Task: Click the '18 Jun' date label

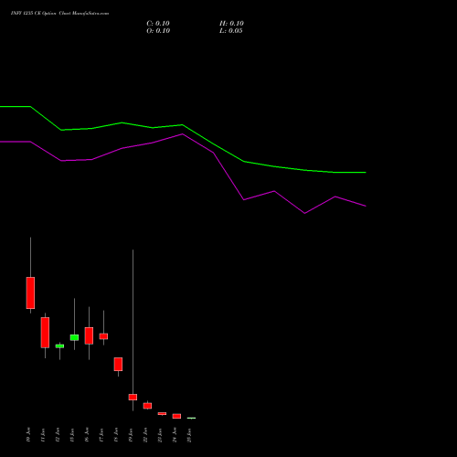Action: click(x=116, y=435)
